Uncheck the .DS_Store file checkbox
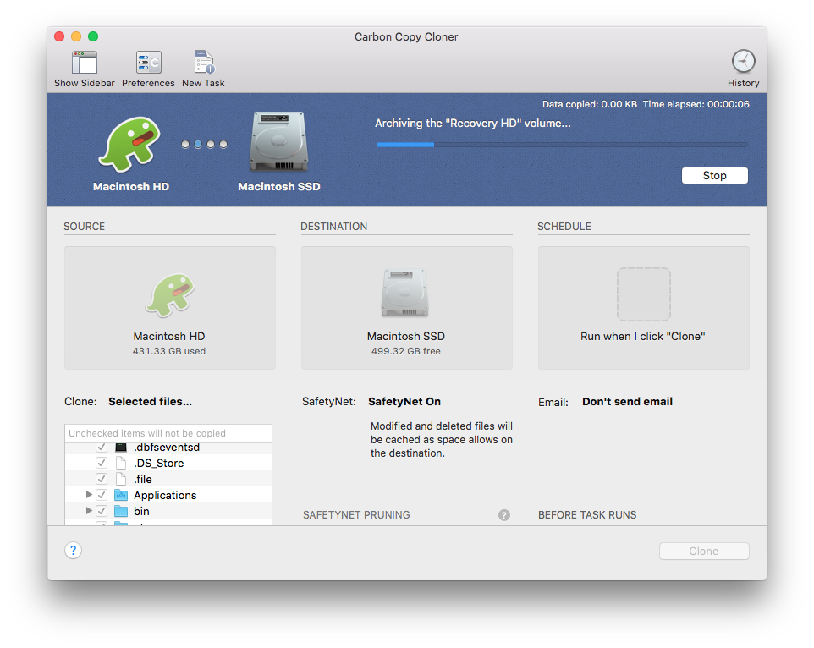The image size is (814, 648). click(x=102, y=464)
